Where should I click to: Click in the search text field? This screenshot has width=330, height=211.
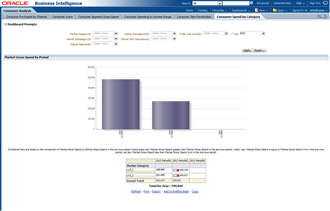pos(236,3)
